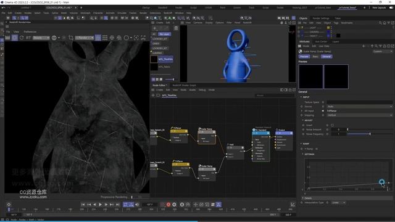Viewport: 395px width, 222px height.
Task: Switch to the Render Settings tab
Action: [x=321, y=18]
